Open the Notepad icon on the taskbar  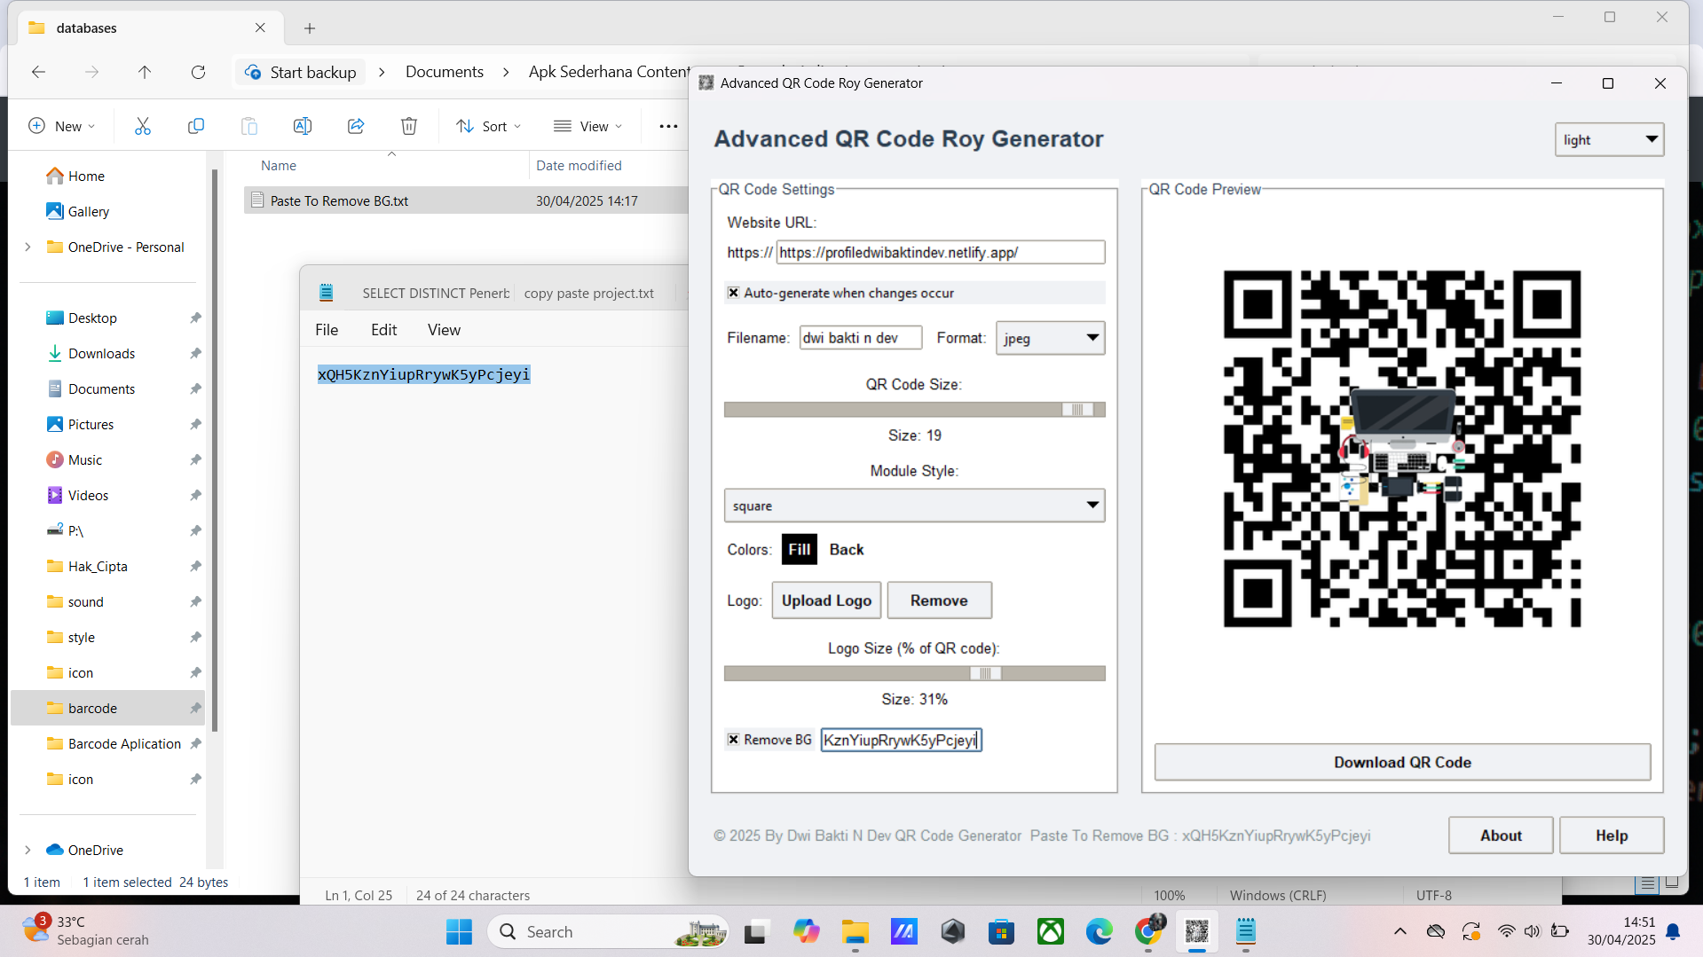[x=1246, y=932]
